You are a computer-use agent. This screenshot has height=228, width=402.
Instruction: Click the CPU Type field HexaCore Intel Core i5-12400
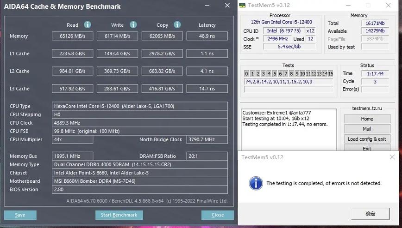140,106
